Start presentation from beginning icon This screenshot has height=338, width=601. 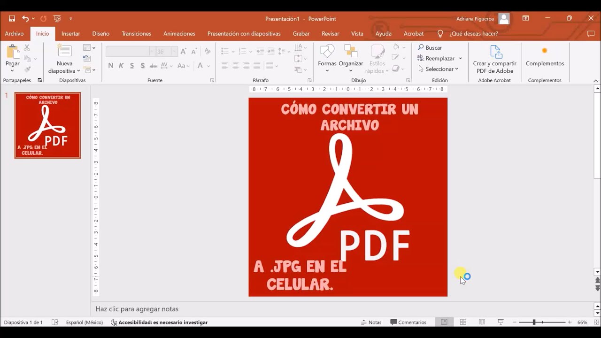tap(57, 19)
